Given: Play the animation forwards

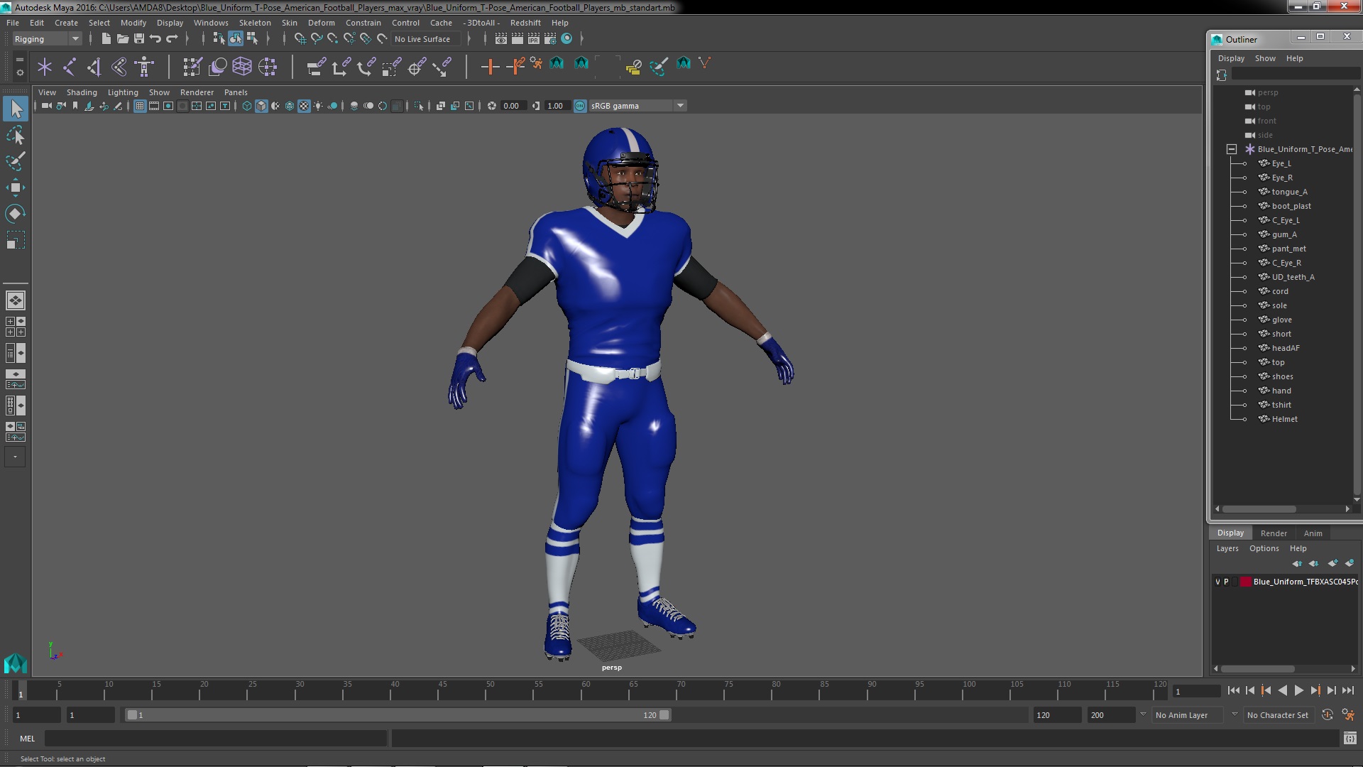Looking at the screenshot, I should [1299, 690].
